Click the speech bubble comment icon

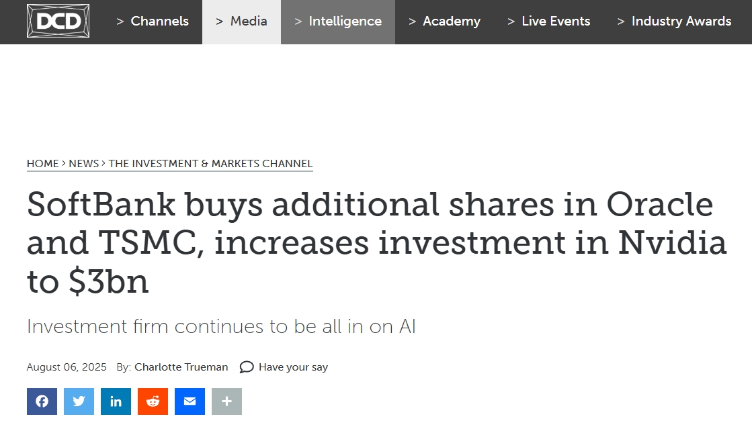pos(247,367)
